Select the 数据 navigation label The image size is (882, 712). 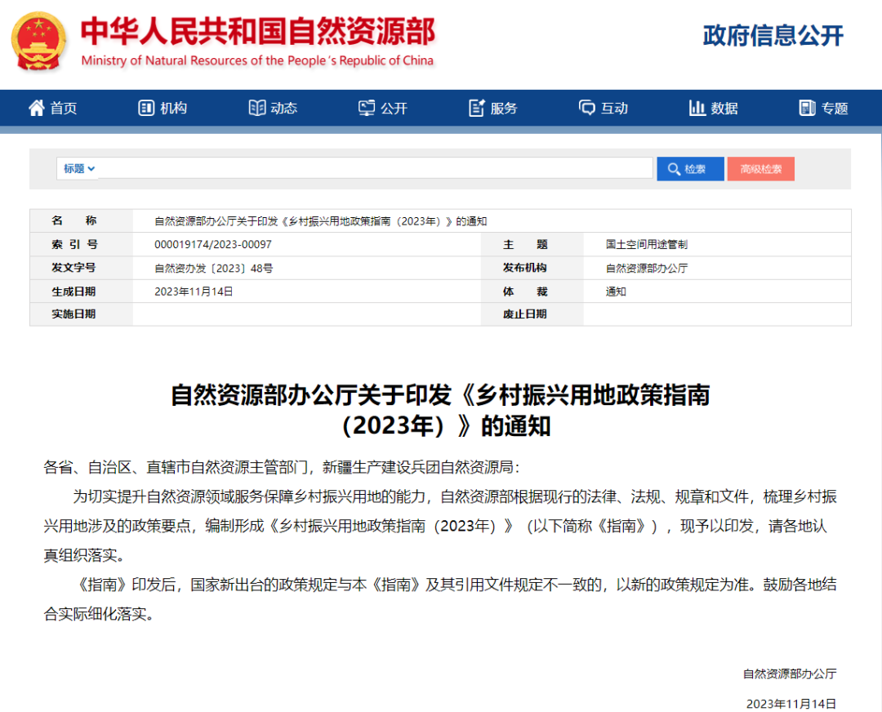pos(724,109)
